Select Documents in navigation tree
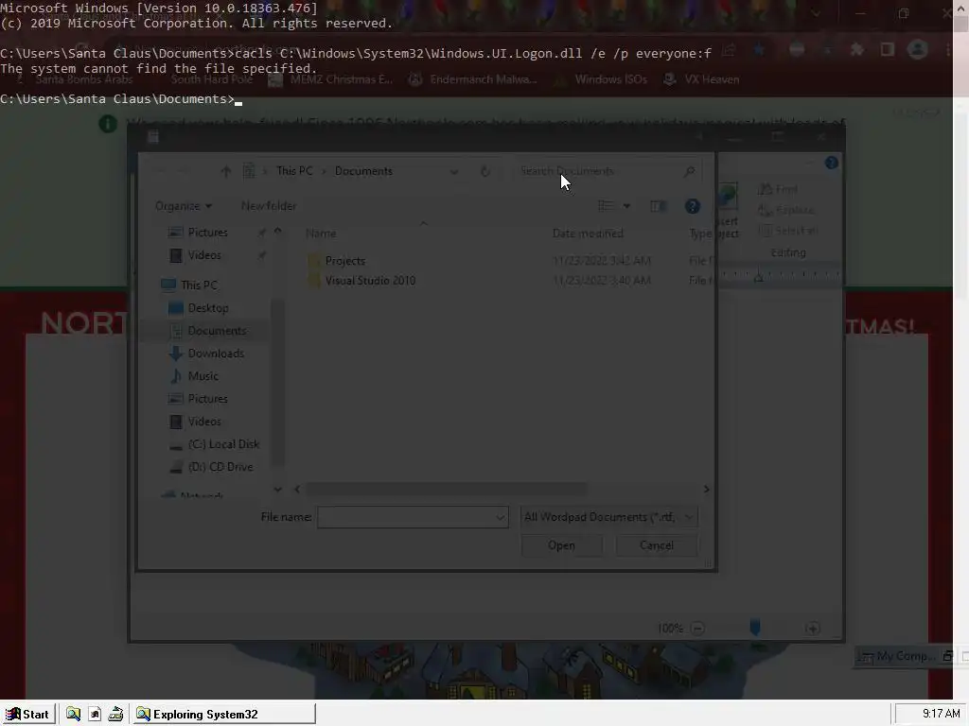The height and width of the screenshot is (726, 969). pos(217,330)
